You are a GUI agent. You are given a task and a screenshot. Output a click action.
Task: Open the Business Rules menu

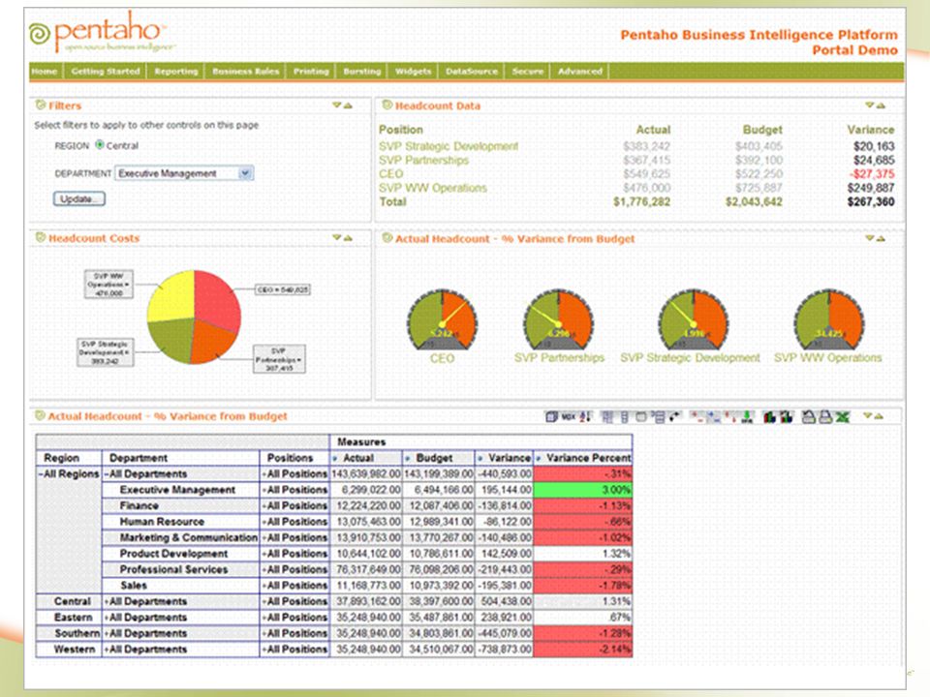(x=245, y=71)
